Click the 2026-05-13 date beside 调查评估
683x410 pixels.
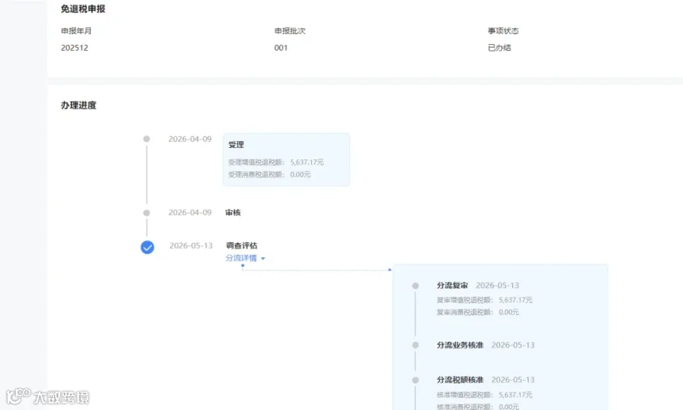point(190,246)
